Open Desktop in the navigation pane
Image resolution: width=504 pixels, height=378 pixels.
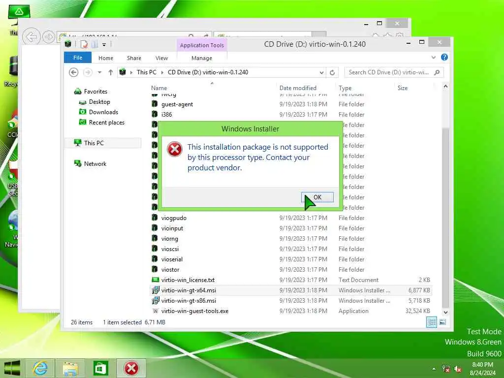(99, 102)
